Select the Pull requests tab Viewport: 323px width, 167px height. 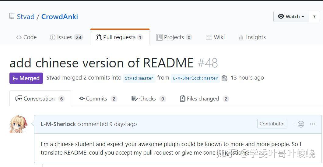pos(119,37)
